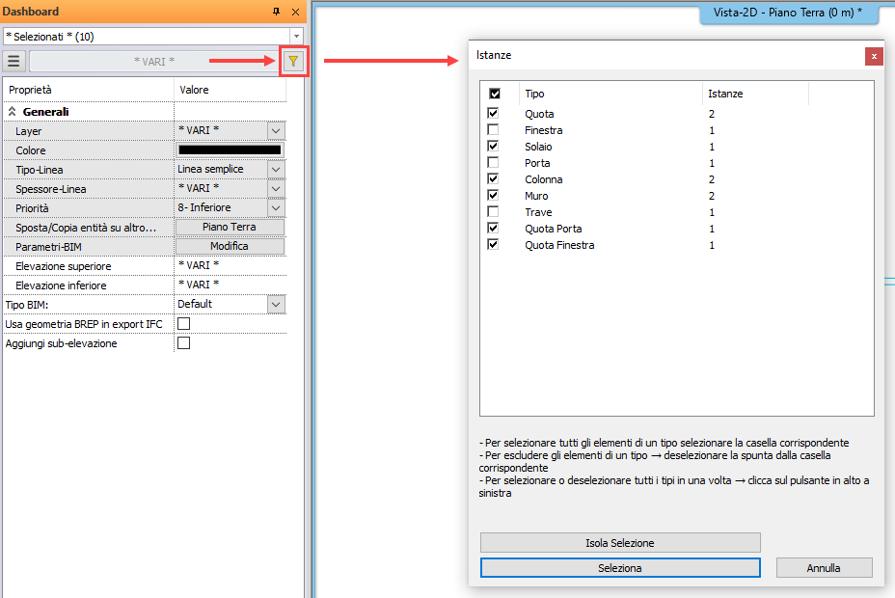Screen dimensions: 895x598
Task: Check the Porta type checkbox
Action: tap(493, 163)
